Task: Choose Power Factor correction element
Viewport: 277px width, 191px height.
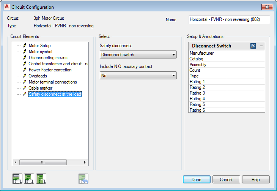Action: [x=50, y=70]
